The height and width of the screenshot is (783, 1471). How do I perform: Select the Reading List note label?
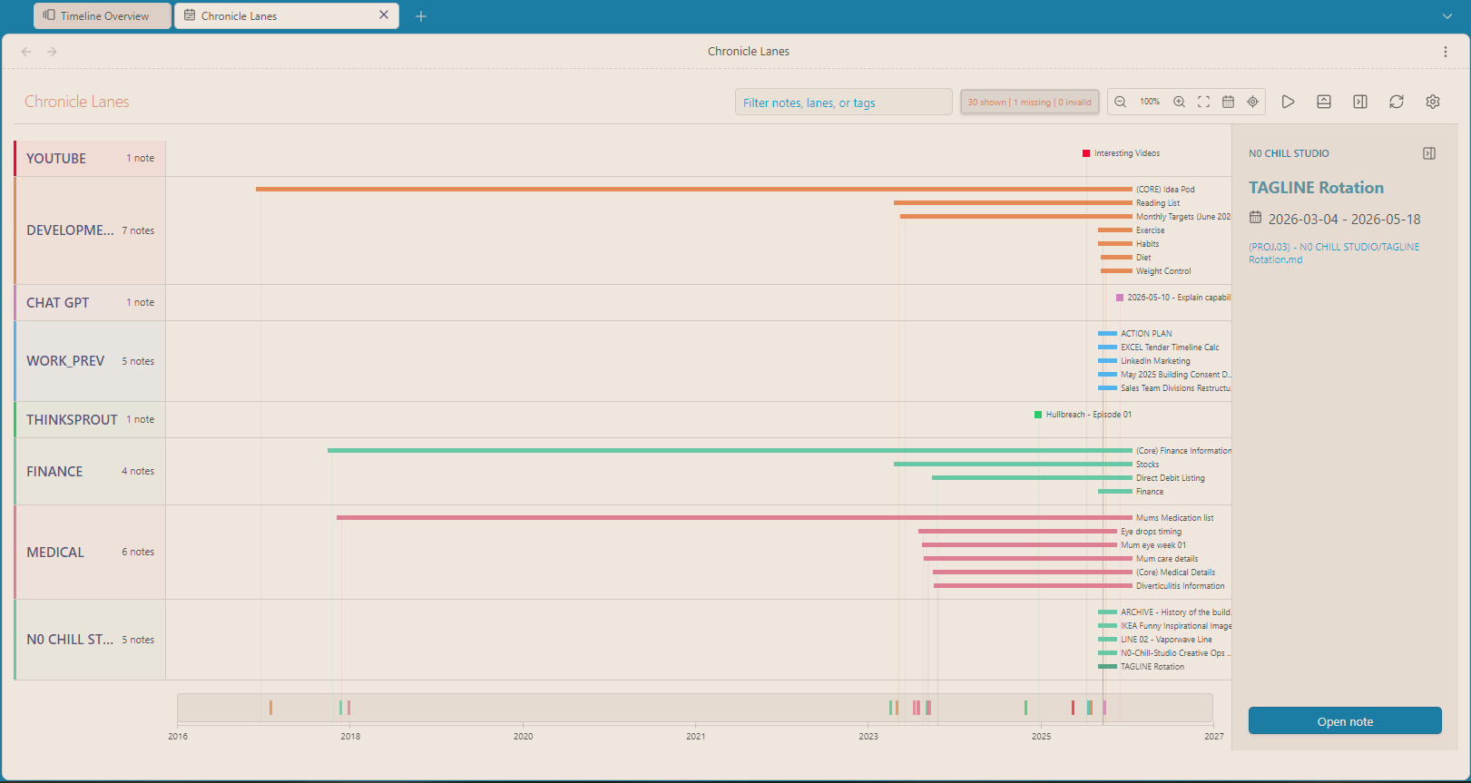point(1158,203)
